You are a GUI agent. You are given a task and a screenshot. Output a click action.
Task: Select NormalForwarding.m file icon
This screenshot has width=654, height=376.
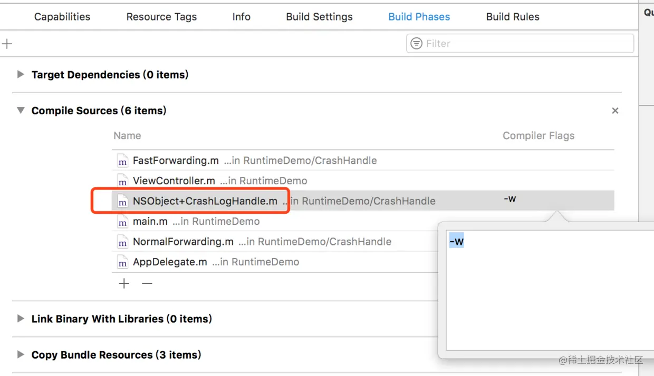122,242
